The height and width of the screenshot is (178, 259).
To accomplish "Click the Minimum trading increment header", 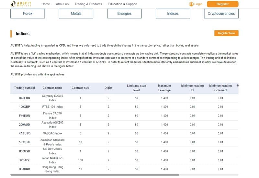I will tap(220, 88).
